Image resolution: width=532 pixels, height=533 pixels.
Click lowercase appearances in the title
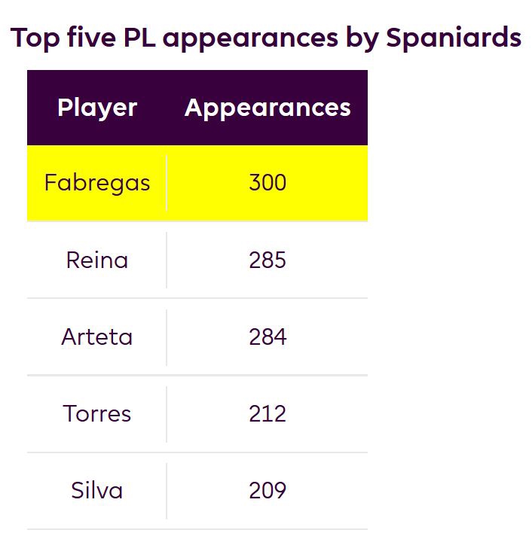click(251, 37)
